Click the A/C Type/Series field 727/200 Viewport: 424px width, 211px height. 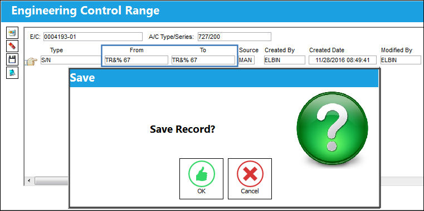click(x=235, y=37)
